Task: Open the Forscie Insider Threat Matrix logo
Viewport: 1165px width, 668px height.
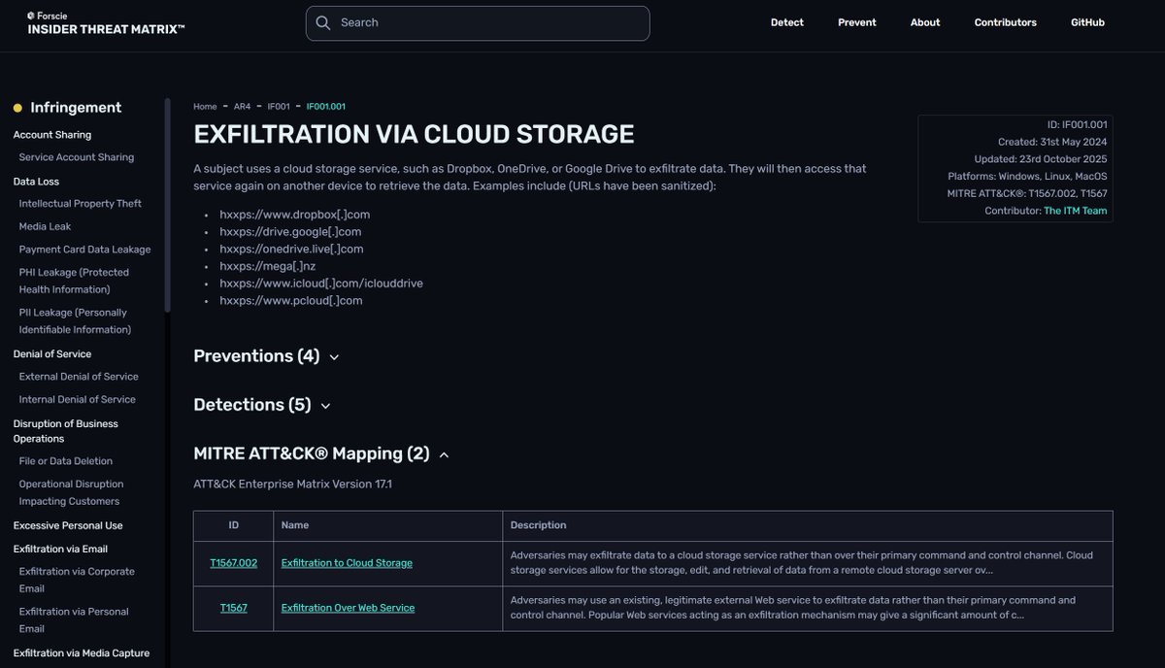Action: 106,23
